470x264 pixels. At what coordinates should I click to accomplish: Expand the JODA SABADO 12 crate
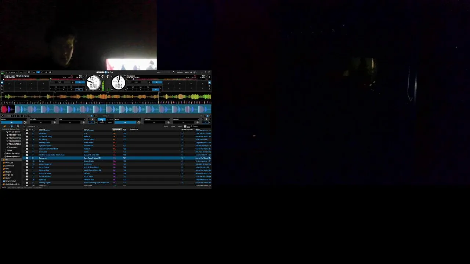coord(2,184)
